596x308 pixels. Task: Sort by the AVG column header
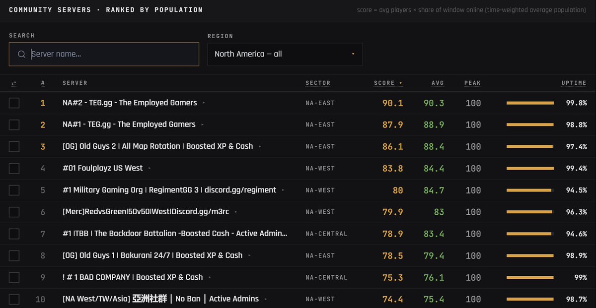[438, 83]
